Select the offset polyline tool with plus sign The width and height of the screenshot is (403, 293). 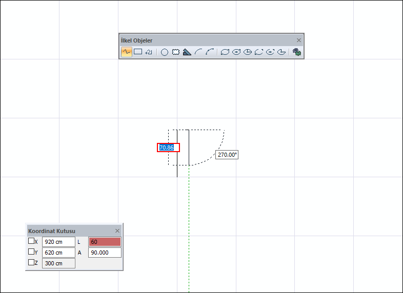[x=149, y=52]
